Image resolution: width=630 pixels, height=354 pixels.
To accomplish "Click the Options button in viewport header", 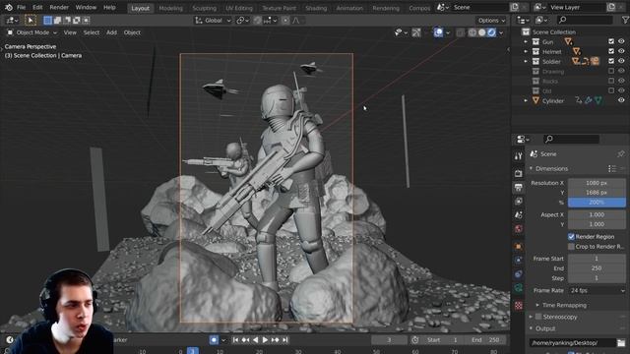I will click(491, 20).
